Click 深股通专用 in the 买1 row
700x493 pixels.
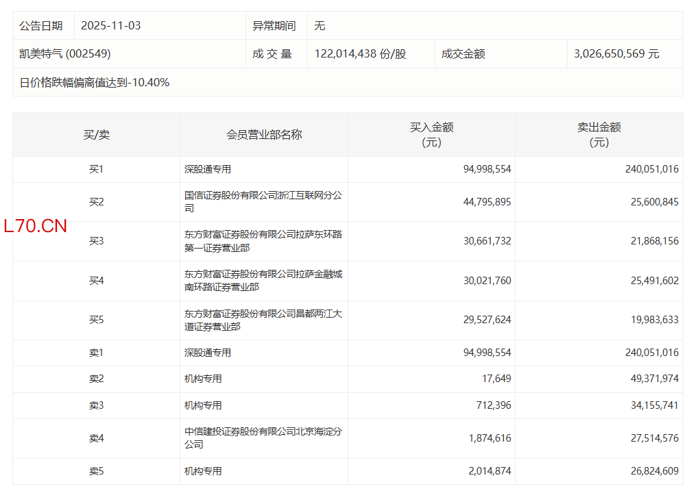[x=208, y=169]
